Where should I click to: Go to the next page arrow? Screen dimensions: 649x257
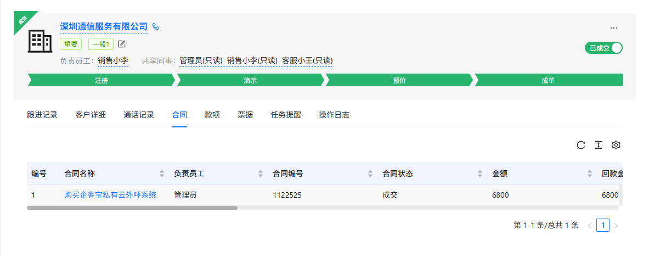pyautogui.click(x=616, y=225)
